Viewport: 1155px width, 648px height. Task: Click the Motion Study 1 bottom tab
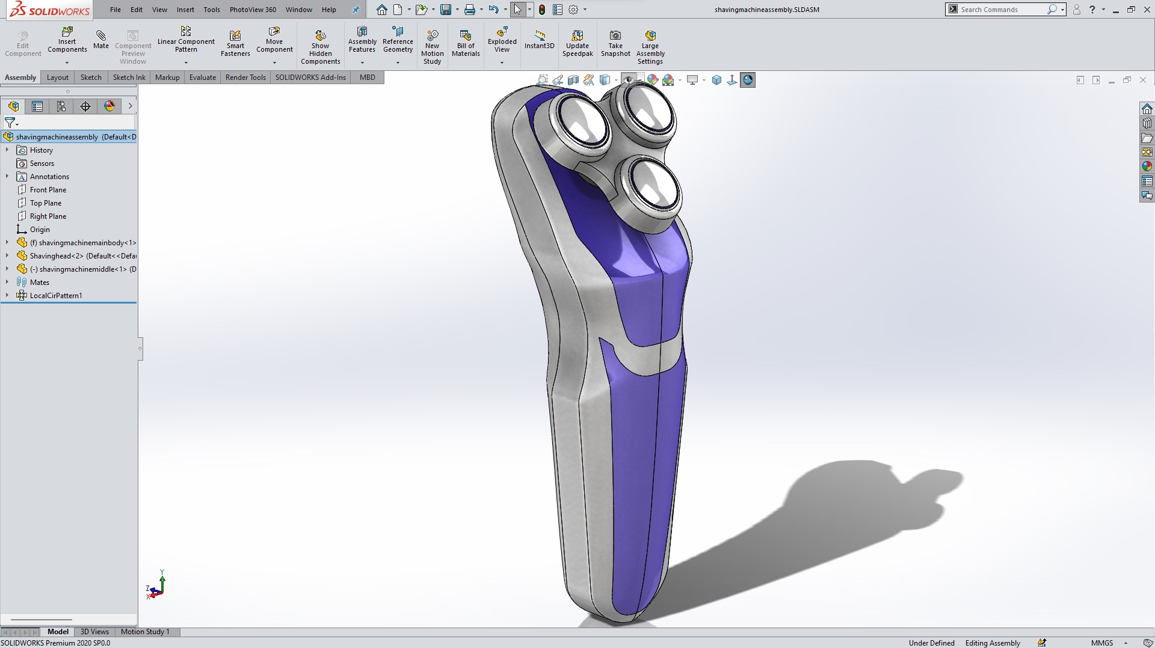145,632
